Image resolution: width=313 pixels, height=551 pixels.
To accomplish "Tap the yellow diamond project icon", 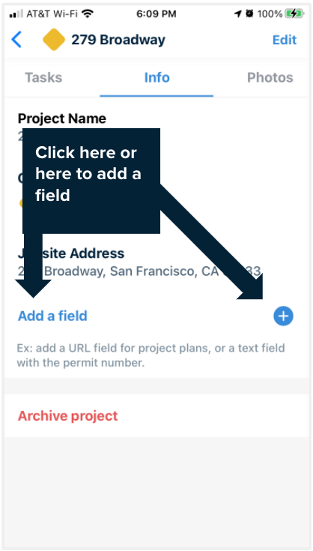I will [54, 40].
